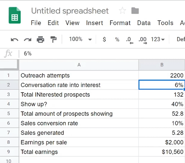The width and height of the screenshot is (185, 163).
Task: Rename the Untitled spreadsheet title
Action: (70, 11)
